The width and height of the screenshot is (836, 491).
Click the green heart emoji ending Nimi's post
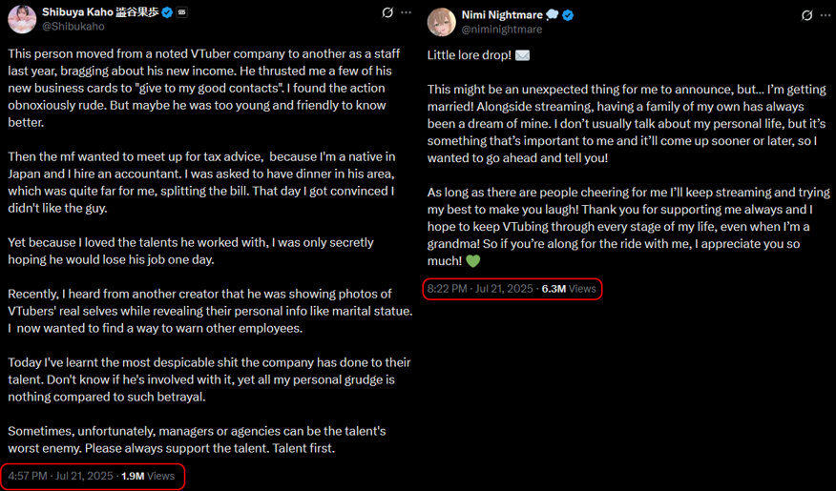point(473,261)
